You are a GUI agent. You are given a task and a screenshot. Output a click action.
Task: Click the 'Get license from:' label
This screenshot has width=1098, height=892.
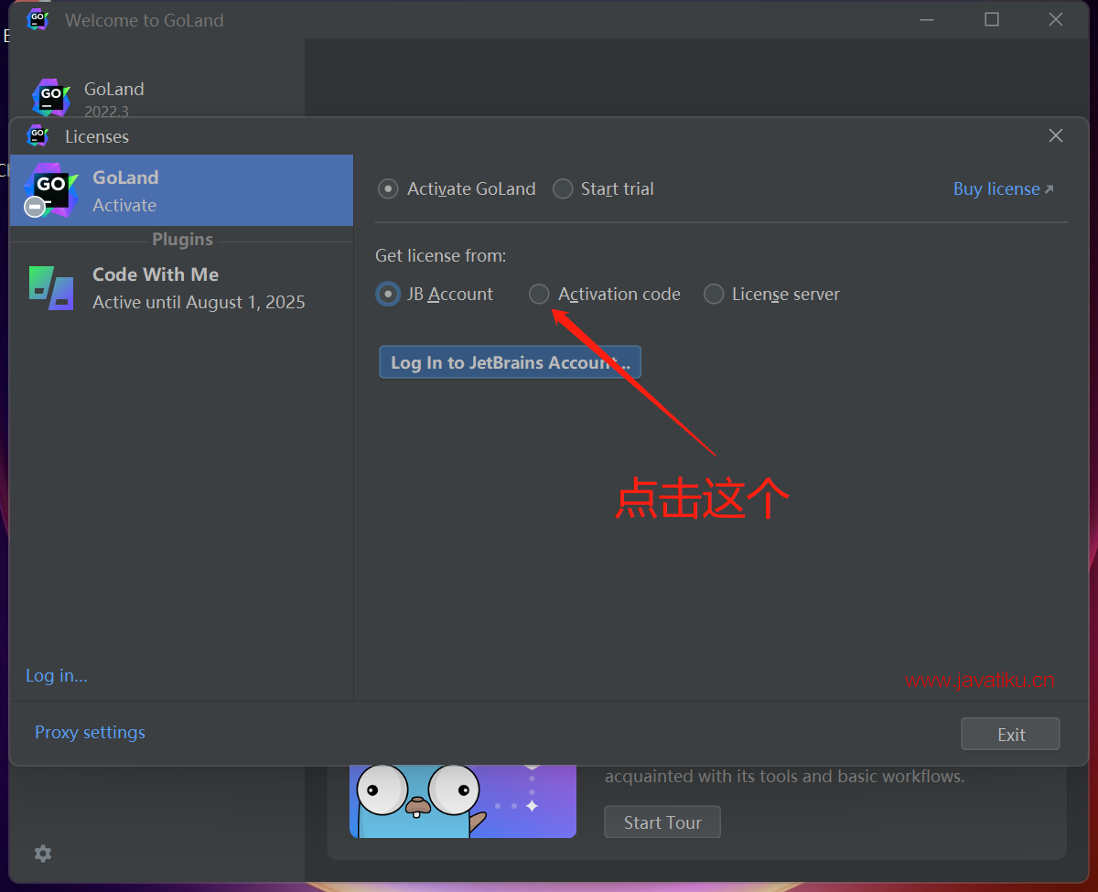pyautogui.click(x=441, y=255)
